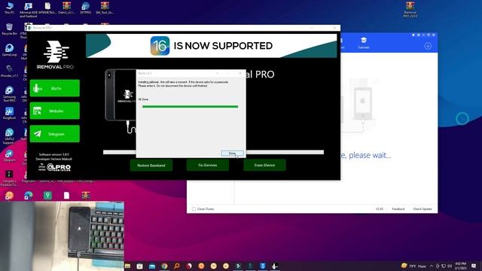Open the DFTPRO desktop icon

click(x=85, y=8)
